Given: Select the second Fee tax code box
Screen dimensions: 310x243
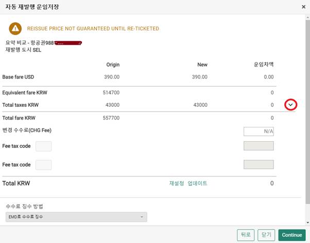Looking at the screenshot, I should [x=44, y=165].
